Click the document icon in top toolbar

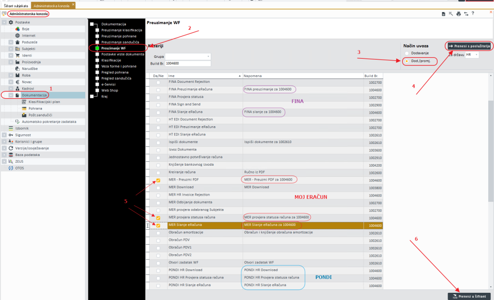point(443,14)
